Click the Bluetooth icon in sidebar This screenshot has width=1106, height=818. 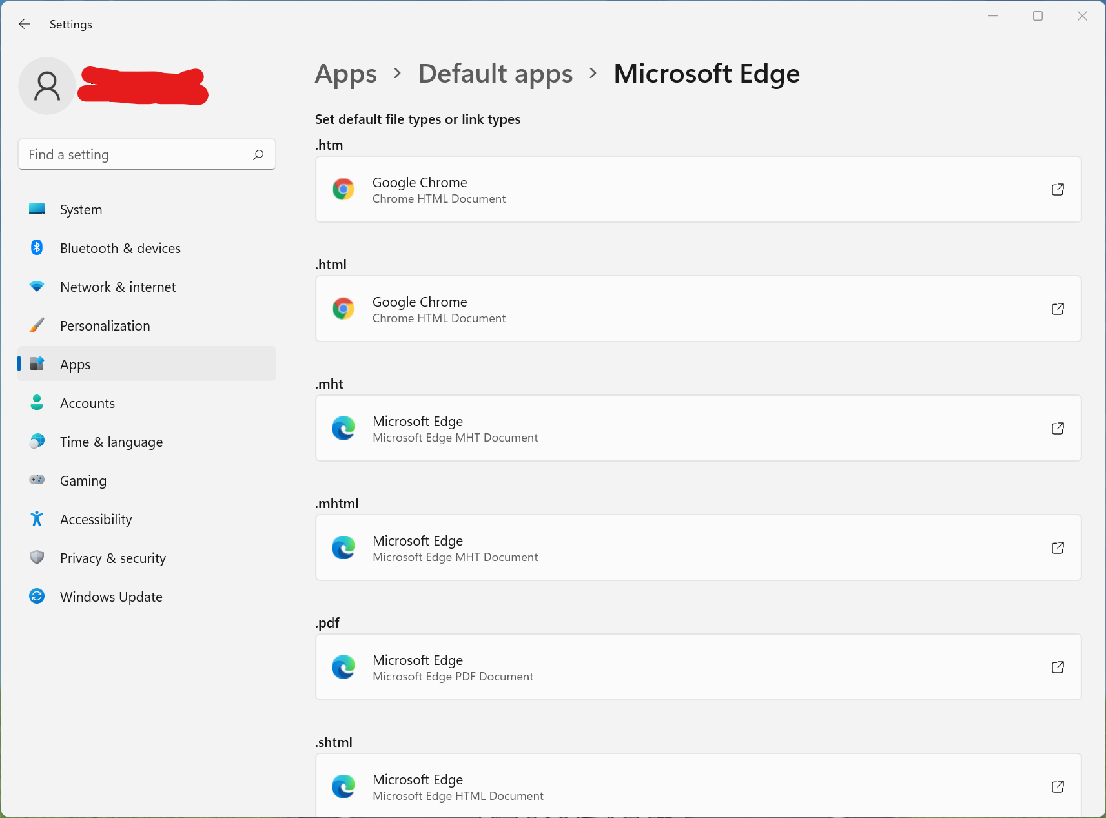coord(37,248)
